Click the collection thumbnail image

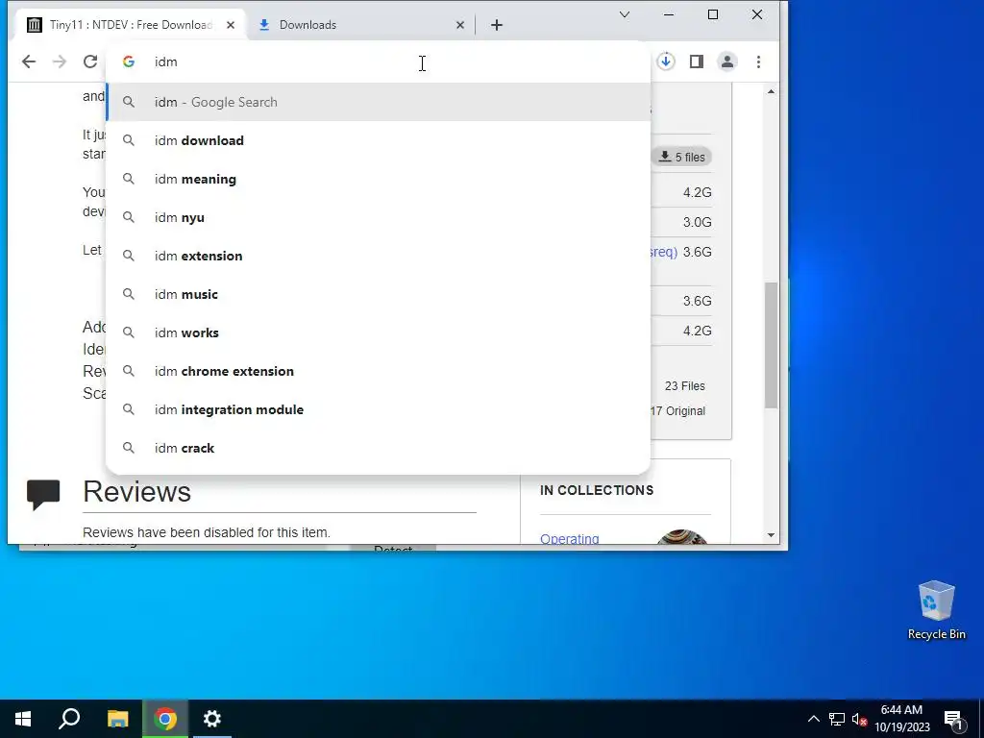pyautogui.click(x=682, y=536)
